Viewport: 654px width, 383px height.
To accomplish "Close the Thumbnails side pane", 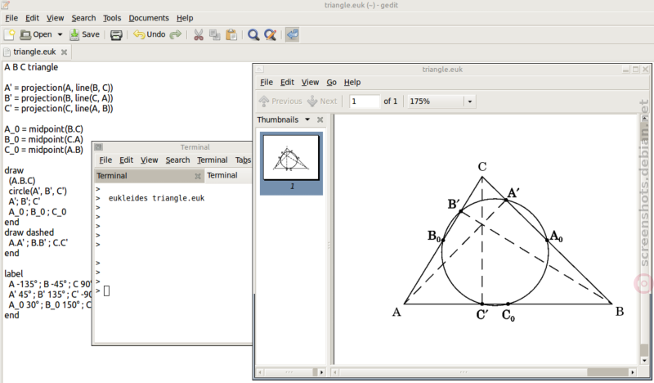I will [320, 119].
